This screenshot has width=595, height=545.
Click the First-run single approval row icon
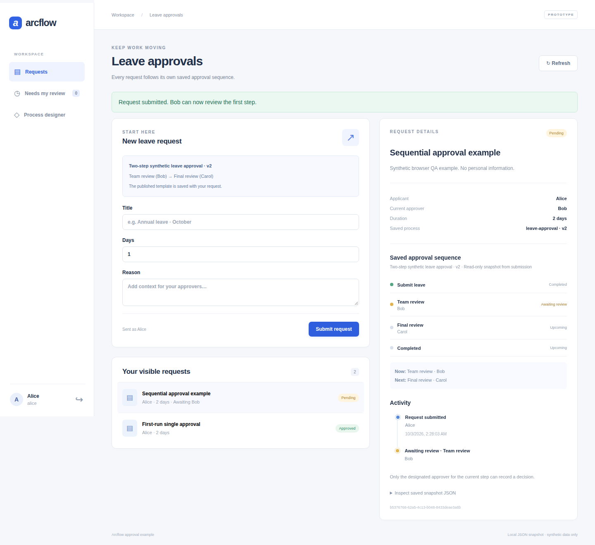tap(130, 428)
